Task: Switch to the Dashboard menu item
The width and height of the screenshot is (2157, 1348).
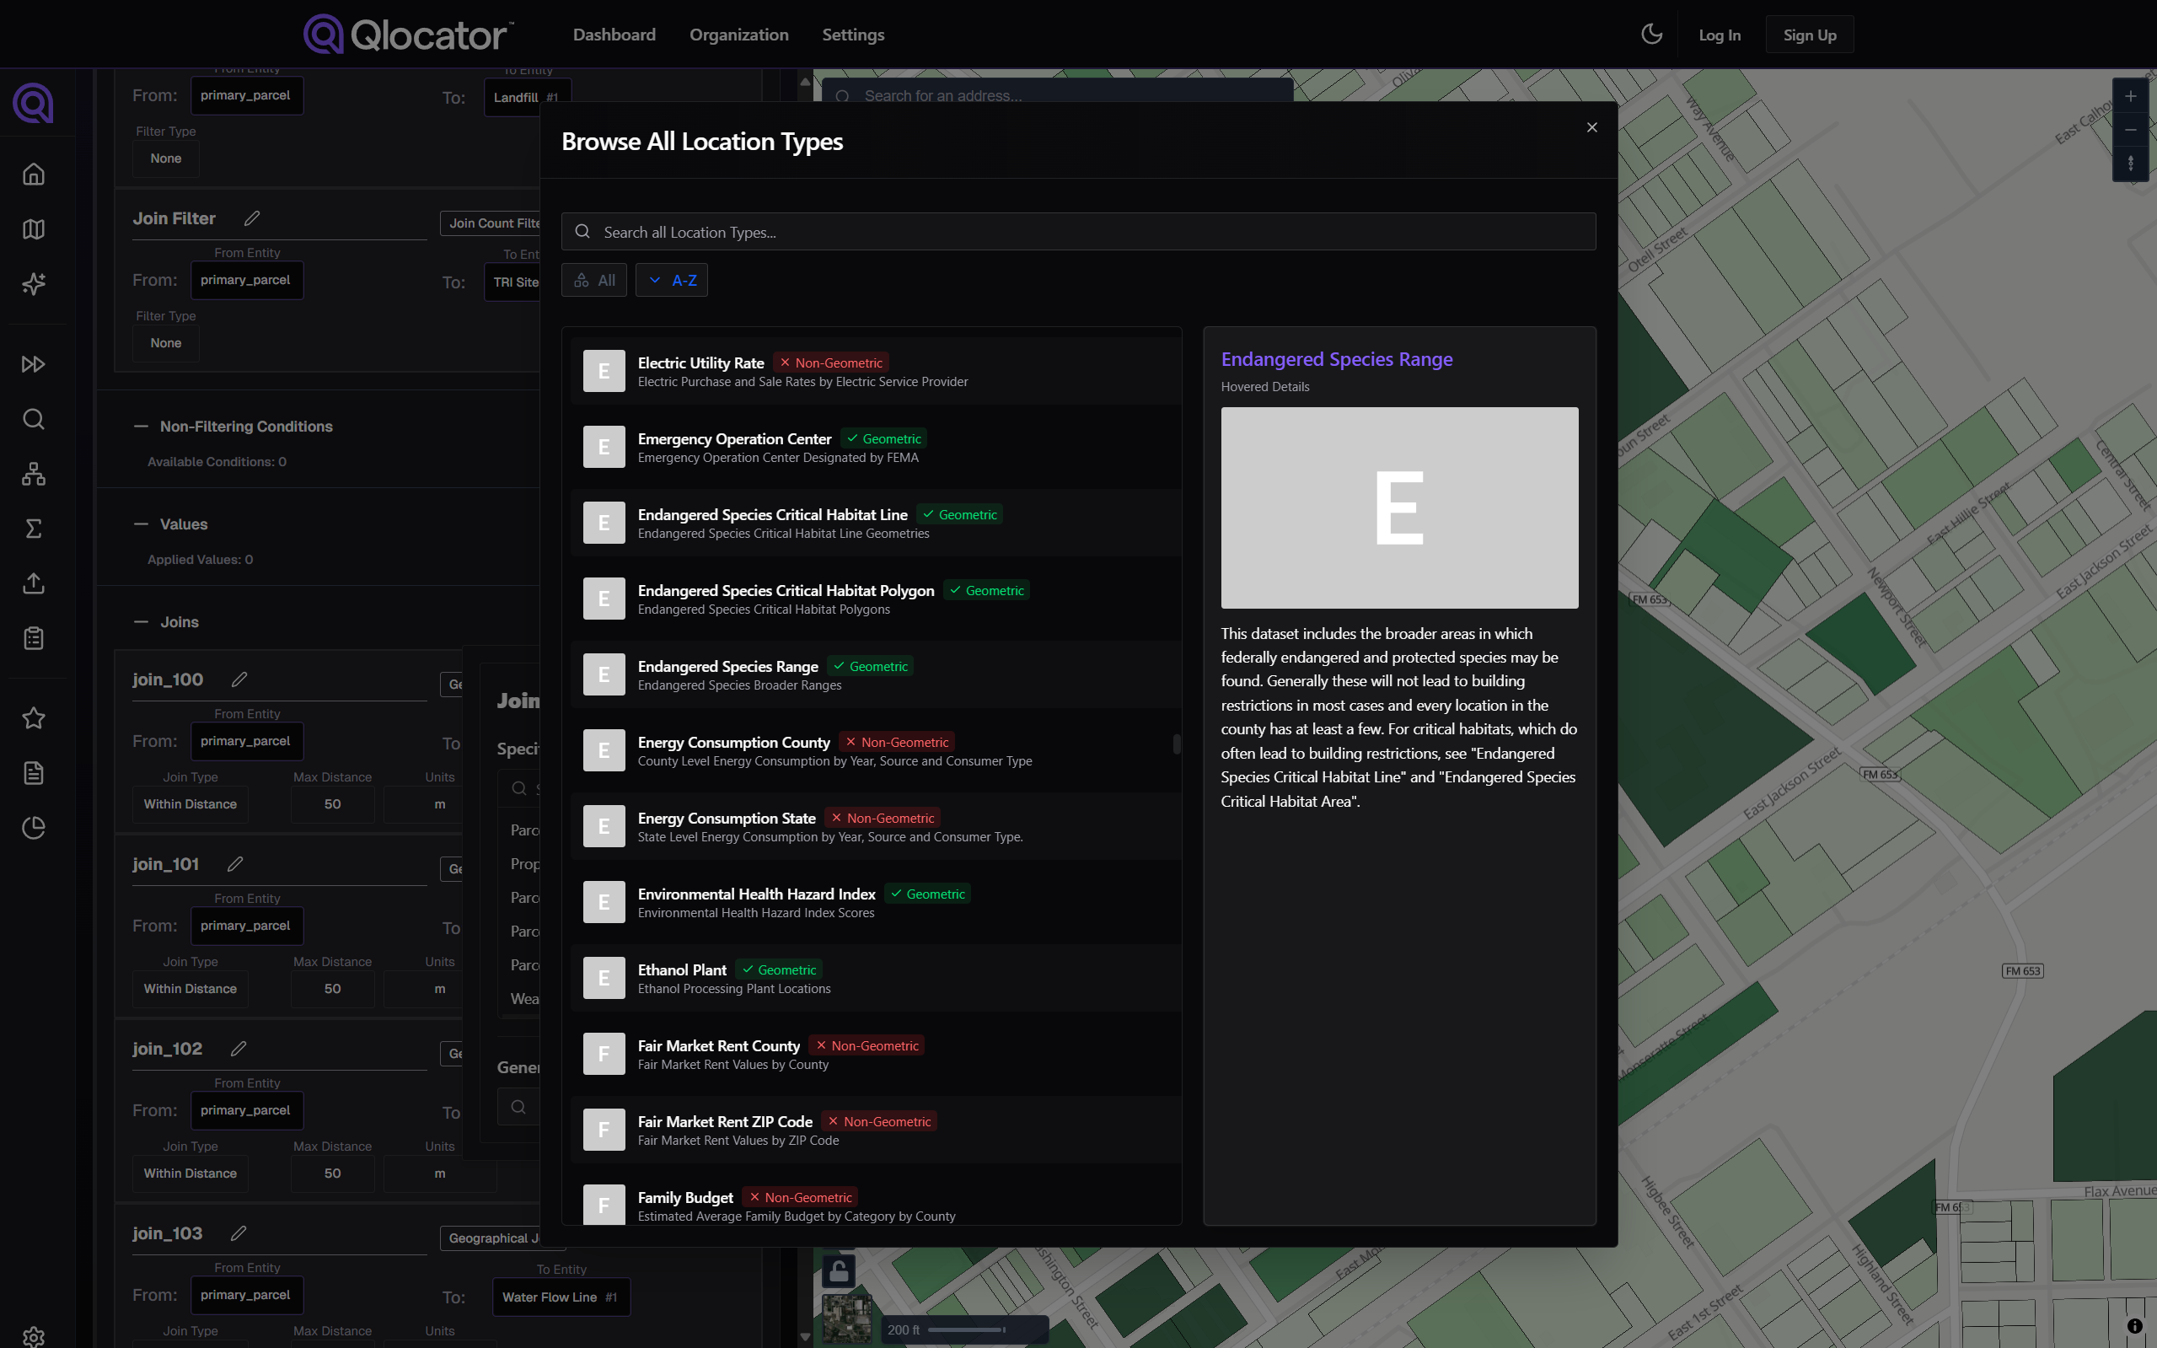Action: click(614, 34)
